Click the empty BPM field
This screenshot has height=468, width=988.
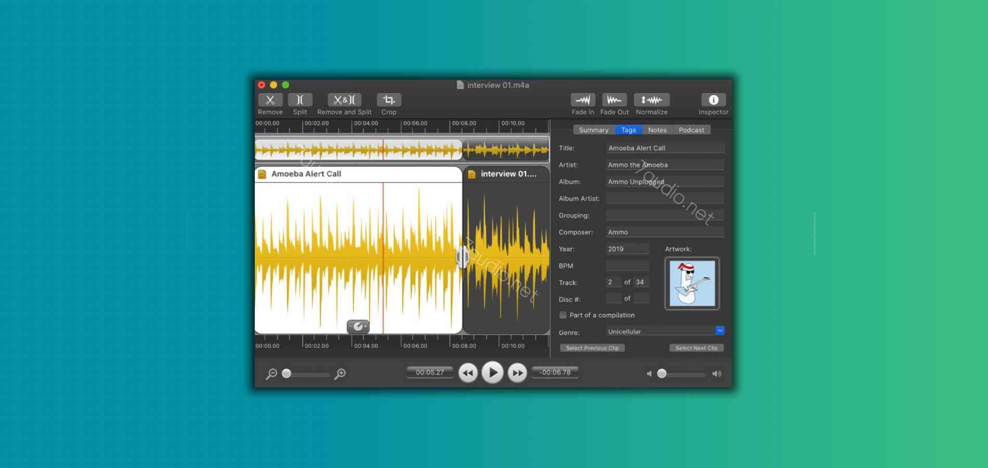click(628, 266)
